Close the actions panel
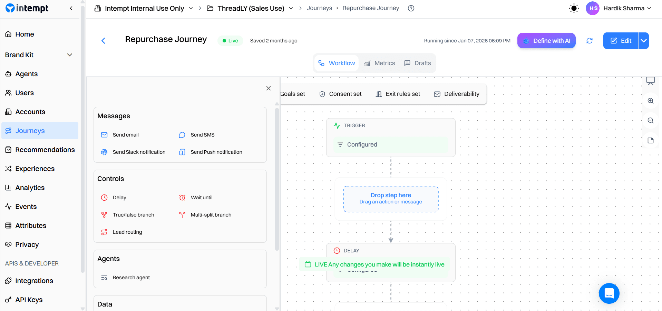 (269, 88)
